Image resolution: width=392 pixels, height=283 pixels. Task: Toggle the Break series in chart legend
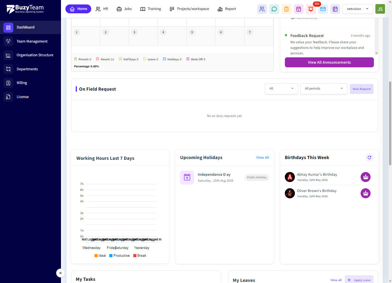140,256
